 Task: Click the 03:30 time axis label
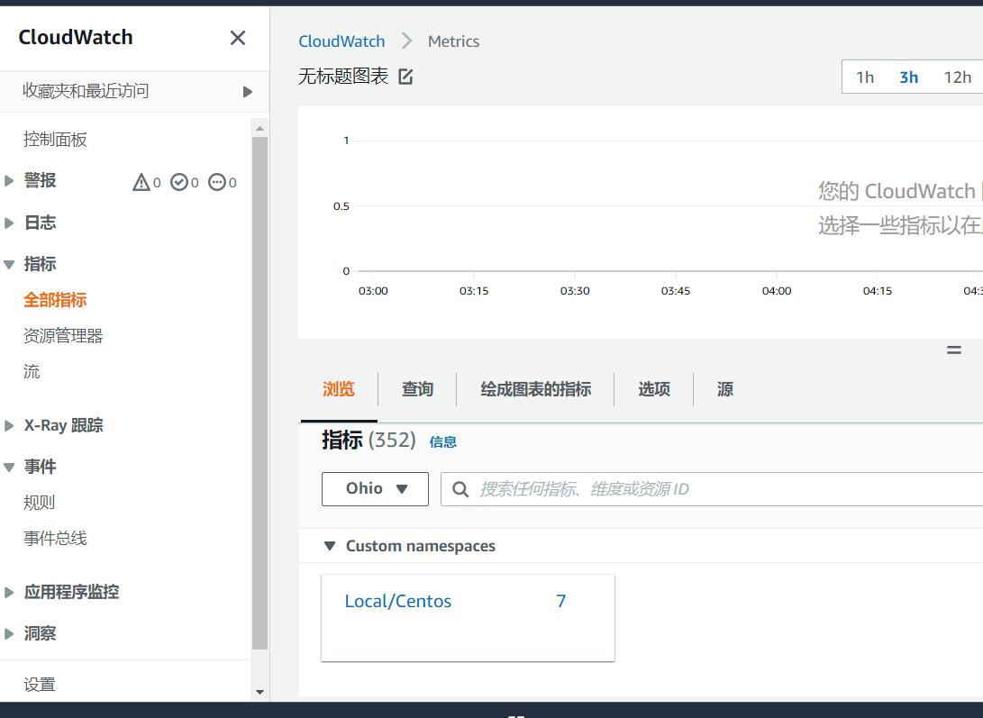pyautogui.click(x=575, y=291)
